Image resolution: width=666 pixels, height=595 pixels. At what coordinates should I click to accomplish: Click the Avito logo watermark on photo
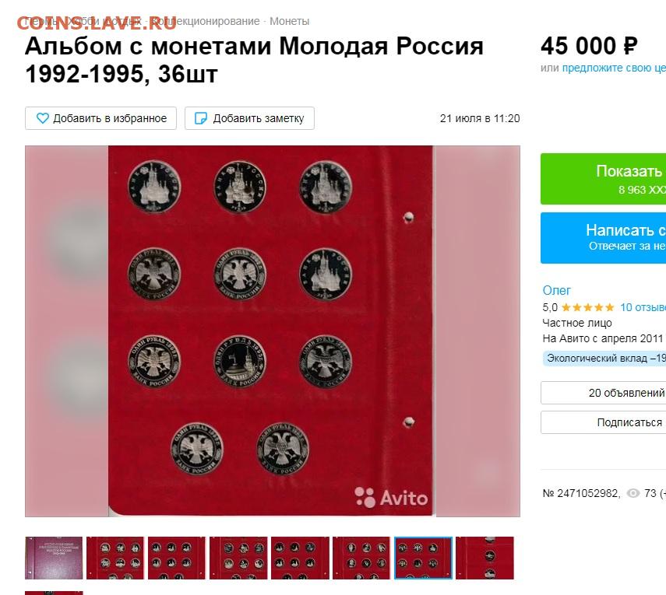[x=391, y=498]
